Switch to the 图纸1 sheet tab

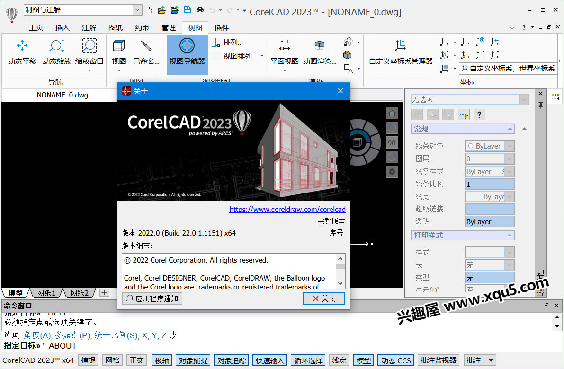(x=46, y=293)
